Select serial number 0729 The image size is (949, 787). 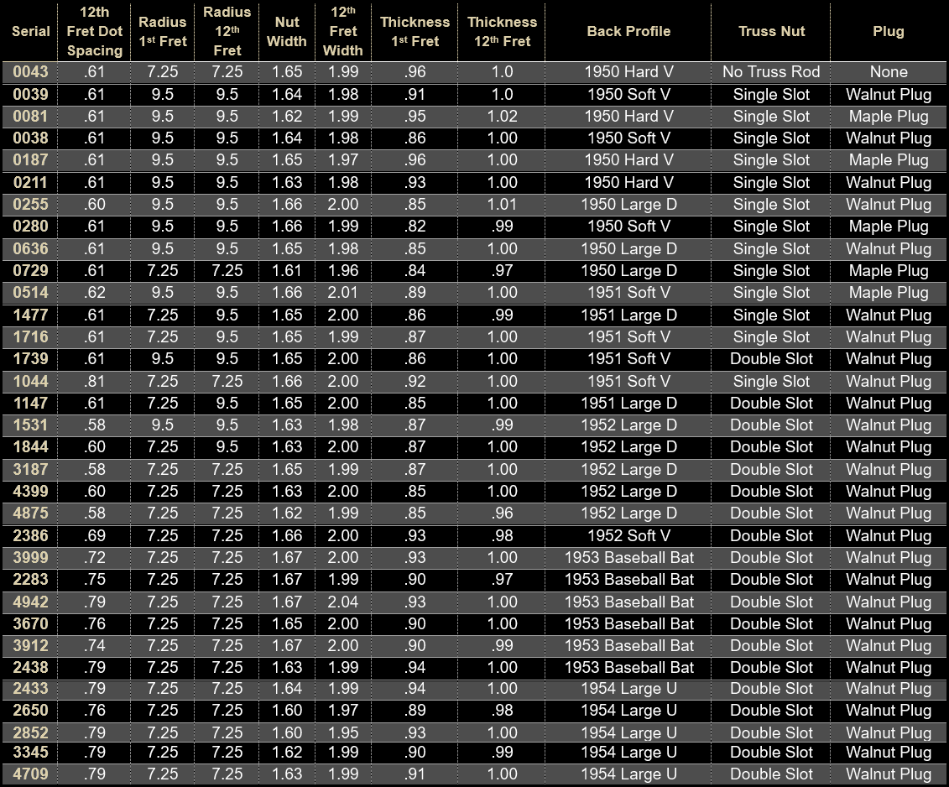31,271
